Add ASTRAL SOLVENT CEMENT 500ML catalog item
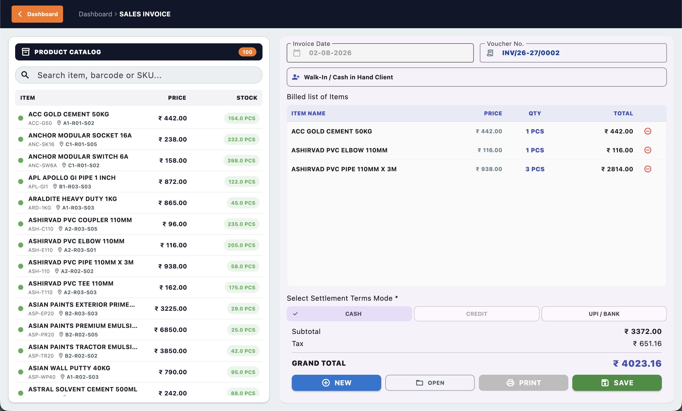 click(x=139, y=390)
